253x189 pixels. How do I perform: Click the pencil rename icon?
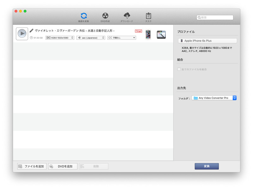point(31,31)
